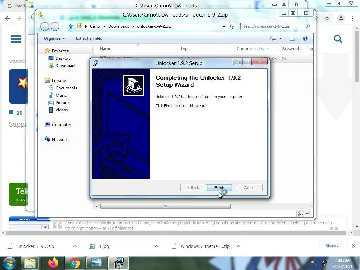
Task: Click the blue up-arrow folder icon
Action: tap(71, 26)
